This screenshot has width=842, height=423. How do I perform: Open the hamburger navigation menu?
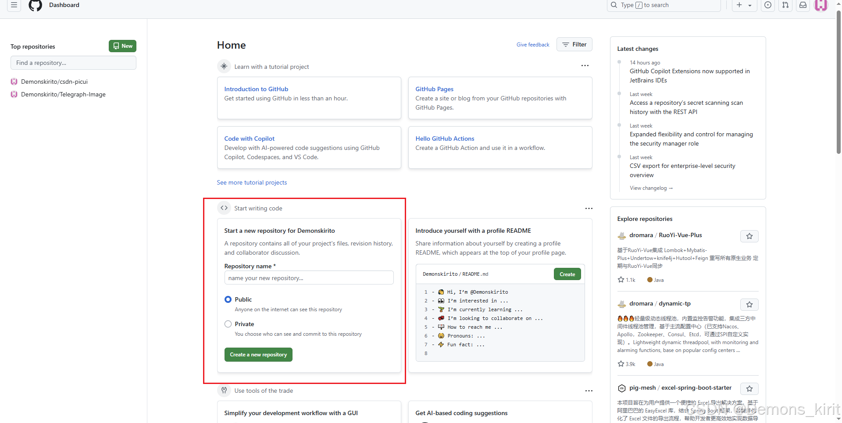[x=14, y=5]
